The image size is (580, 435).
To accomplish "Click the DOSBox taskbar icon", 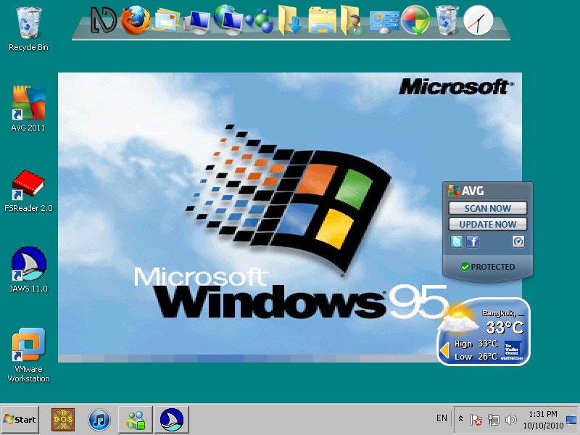I will [63, 419].
